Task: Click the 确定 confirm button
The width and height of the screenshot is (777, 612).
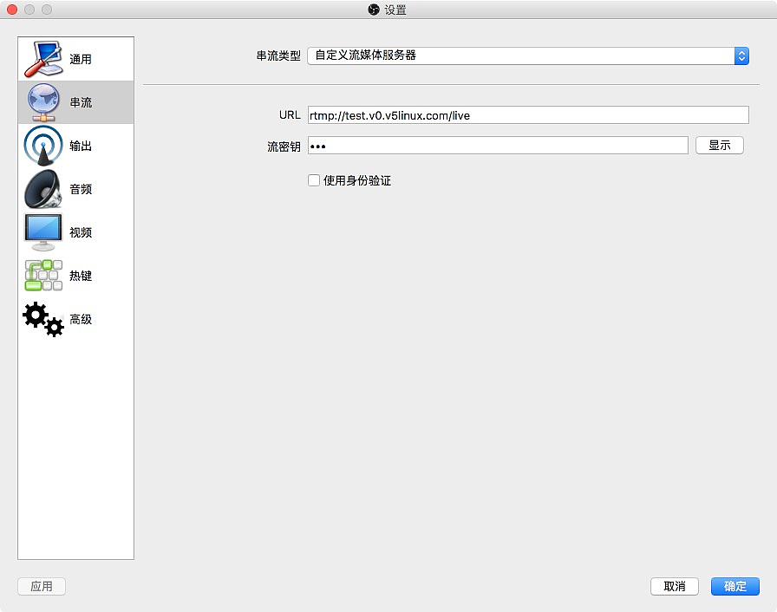Action: pyautogui.click(x=735, y=586)
